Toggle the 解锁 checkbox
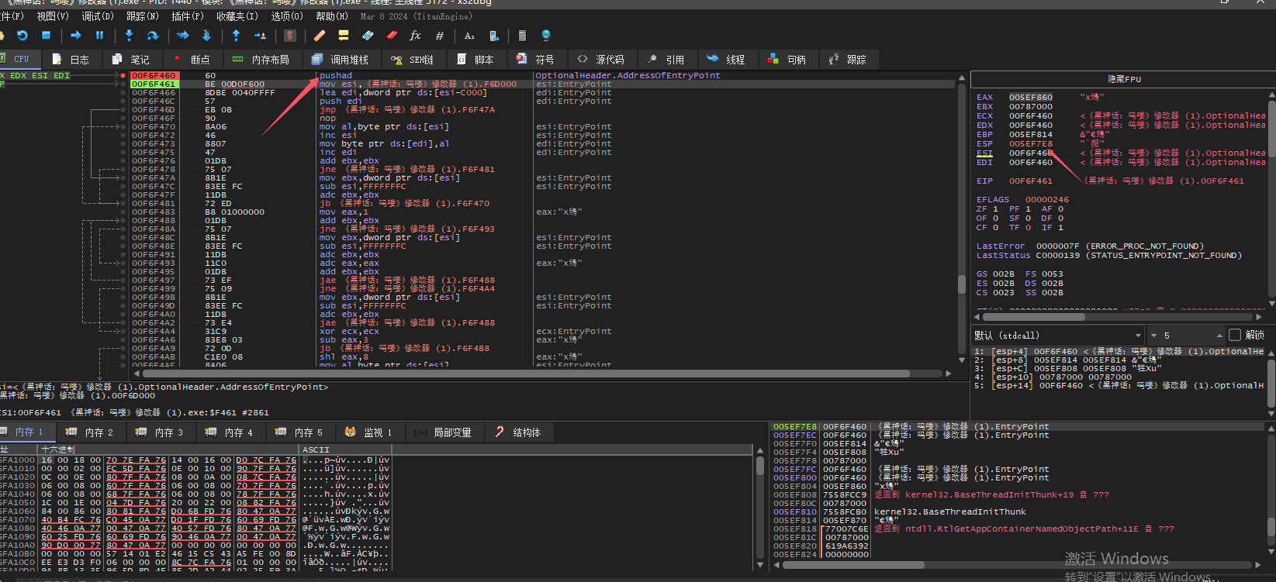1276x582 pixels. [1236, 335]
